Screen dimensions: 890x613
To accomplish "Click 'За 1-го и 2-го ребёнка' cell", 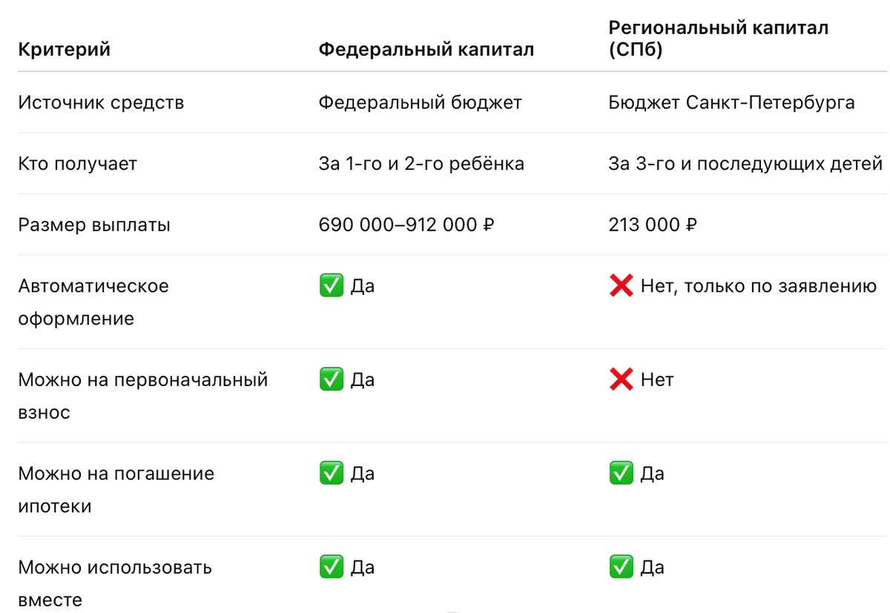I will 421,164.
